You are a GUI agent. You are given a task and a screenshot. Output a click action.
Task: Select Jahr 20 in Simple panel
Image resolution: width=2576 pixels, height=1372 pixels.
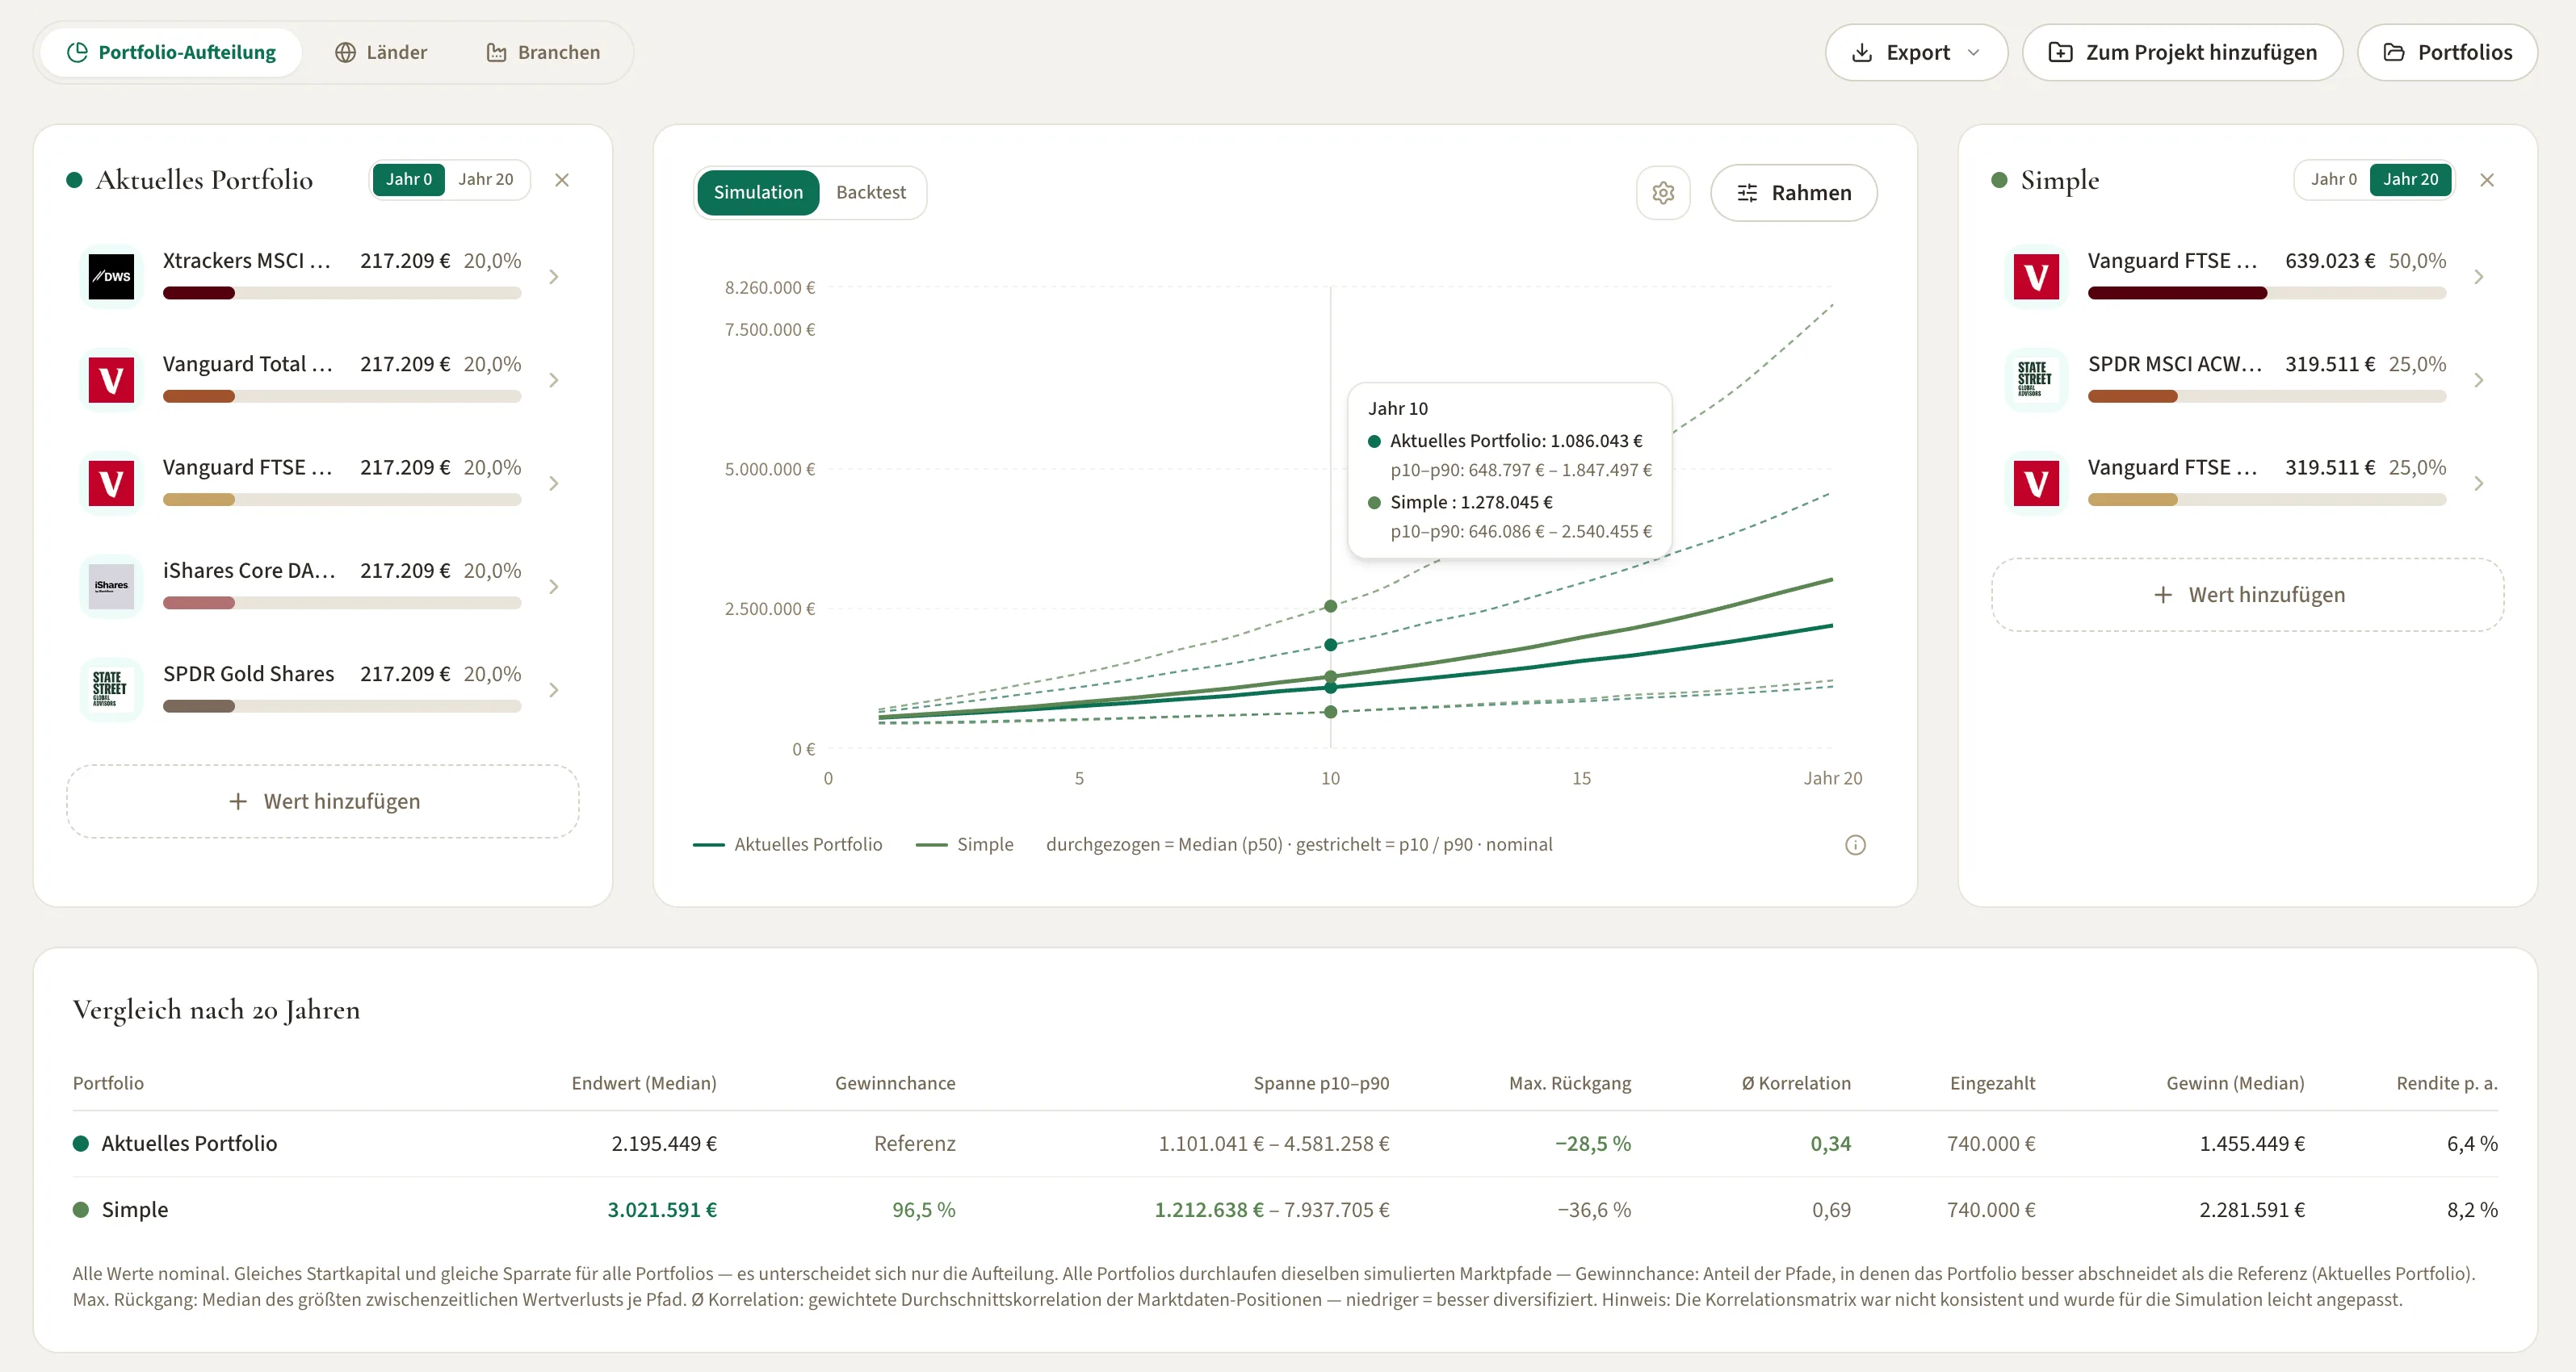[2411, 180]
